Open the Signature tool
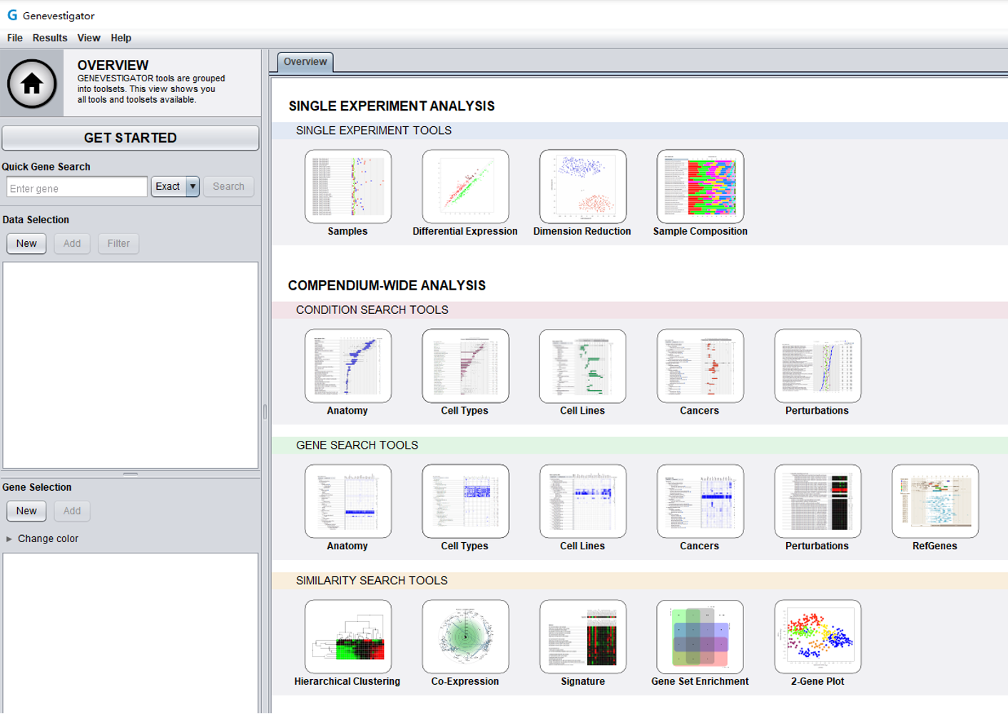Viewport: 1008px width, 714px height. [583, 636]
